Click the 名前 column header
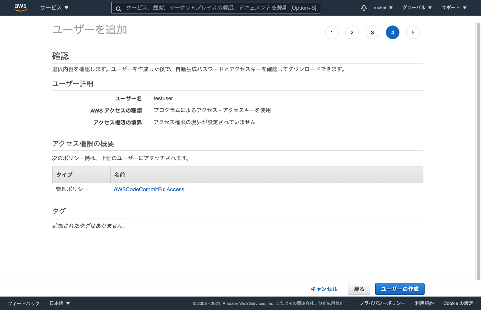 pos(267,175)
